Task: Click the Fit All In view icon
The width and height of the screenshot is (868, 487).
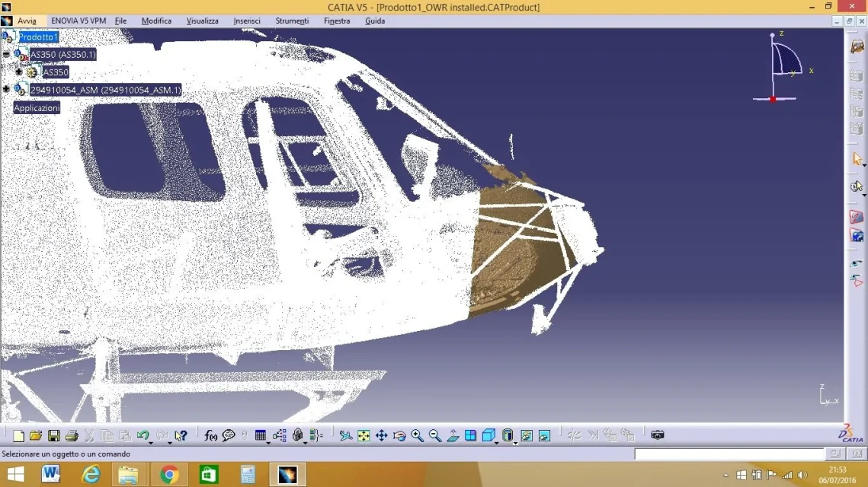Action: click(364, 435)
